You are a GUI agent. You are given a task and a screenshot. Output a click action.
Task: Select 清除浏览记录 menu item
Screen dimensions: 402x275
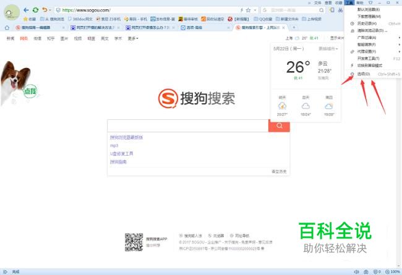[373, 30]
